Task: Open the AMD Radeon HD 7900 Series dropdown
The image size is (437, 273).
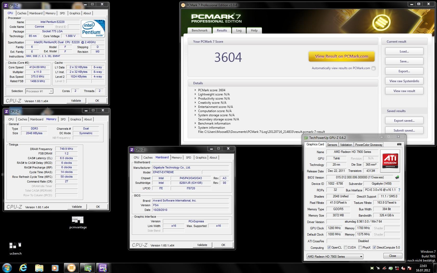Action: click(x=335, y=256)
